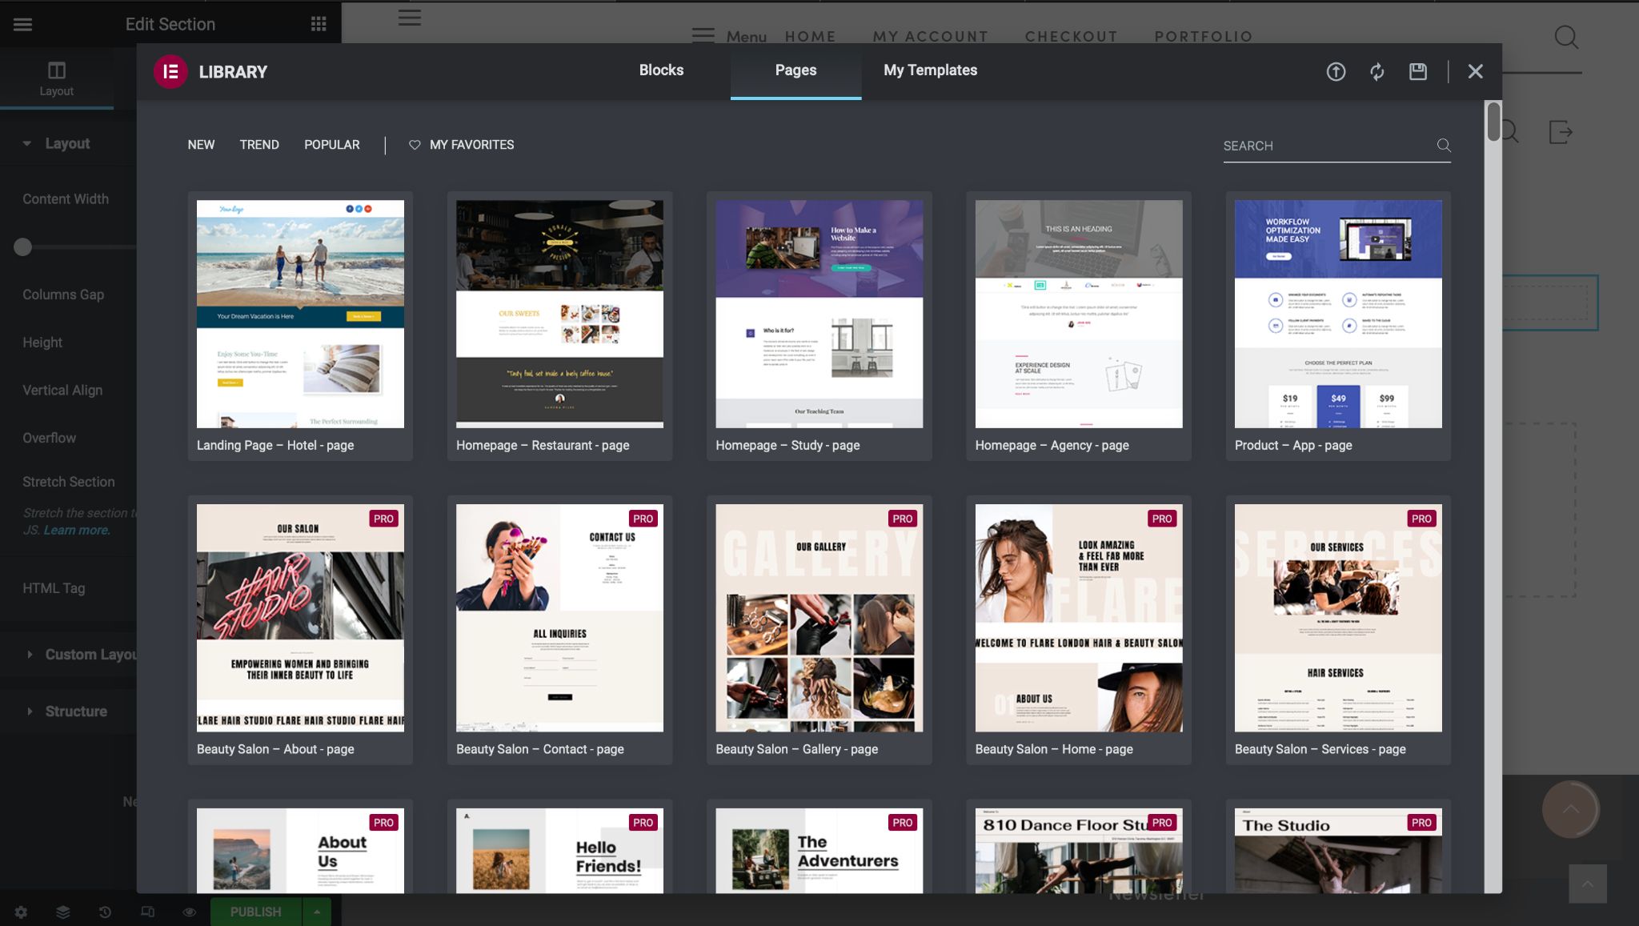Switch to the Blocks tab
Viewport: 1639px width, 926px height.
click(661, 70)
